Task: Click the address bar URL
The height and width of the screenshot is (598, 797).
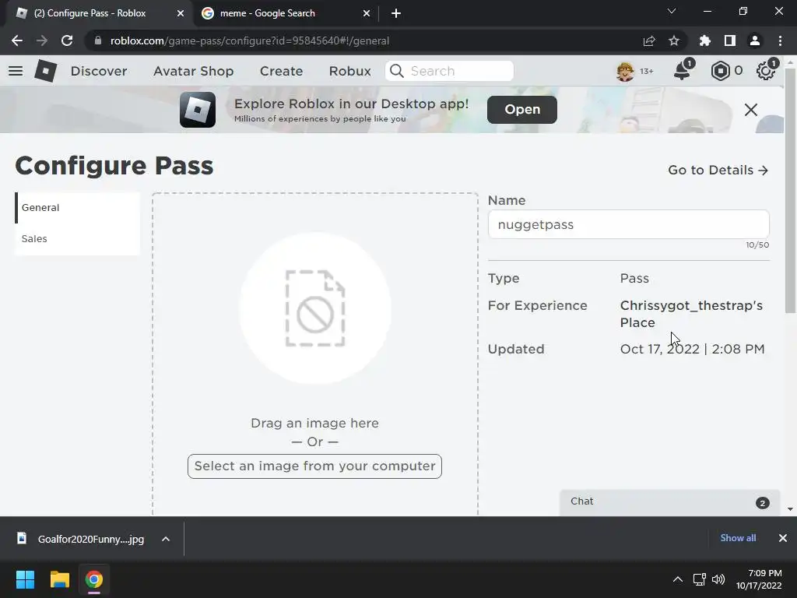Action: (250, 40)
